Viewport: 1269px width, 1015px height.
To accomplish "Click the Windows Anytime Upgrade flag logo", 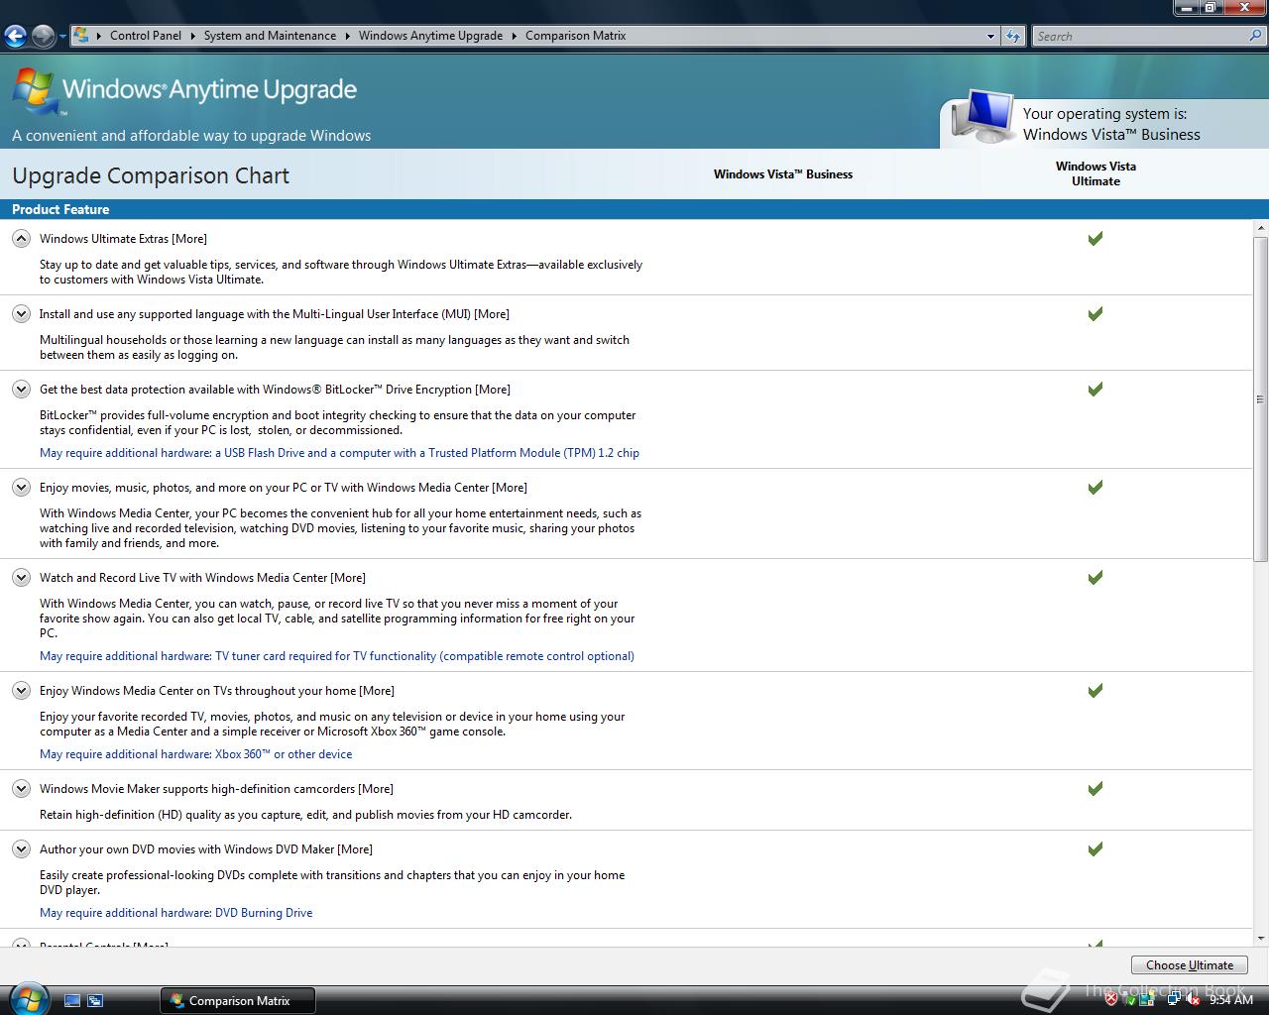I will click(34, 92).
